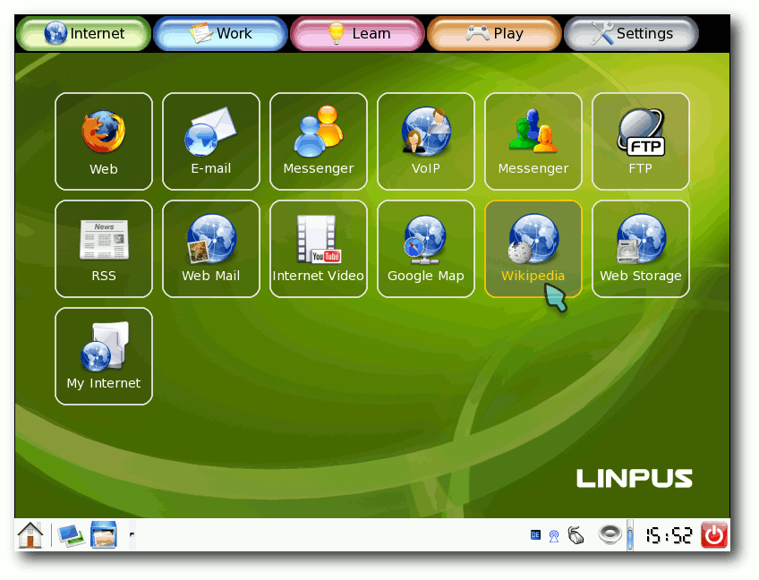The width and height of the screenshot is (759, 580).
Task: Click the home icon in the taskbar
Action: click(30, 535)
